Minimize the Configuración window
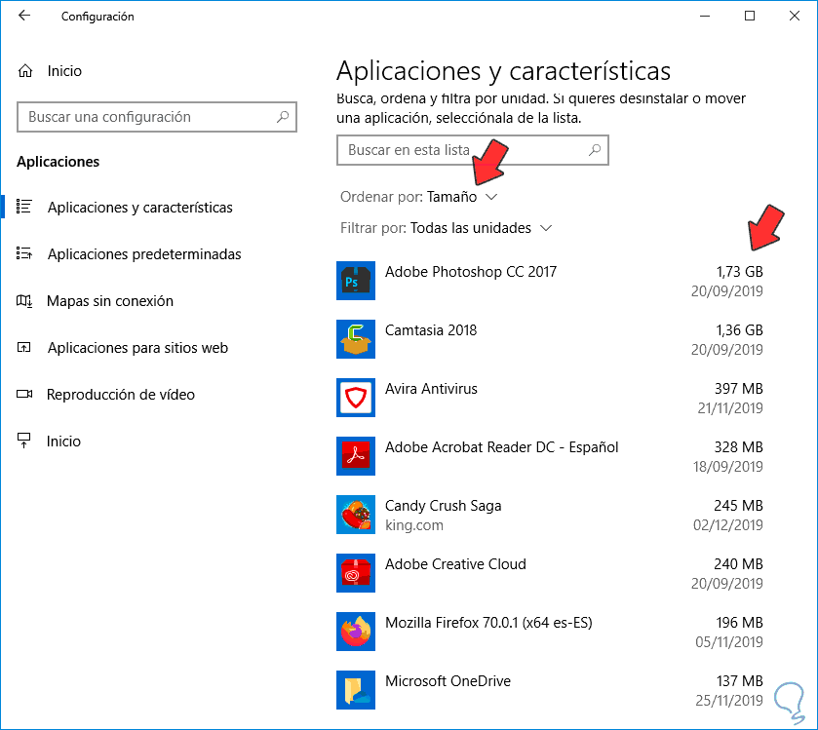 point(705,17)
